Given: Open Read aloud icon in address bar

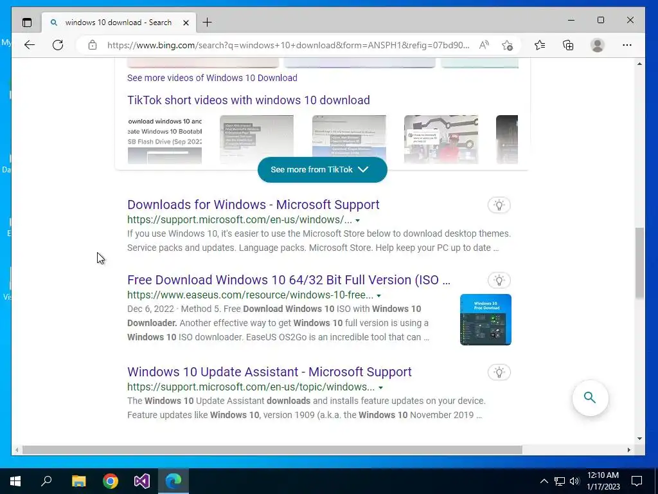Looking at the screenshot, I should click(484, 45).
